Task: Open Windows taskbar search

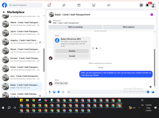Action: pos(9,108)
